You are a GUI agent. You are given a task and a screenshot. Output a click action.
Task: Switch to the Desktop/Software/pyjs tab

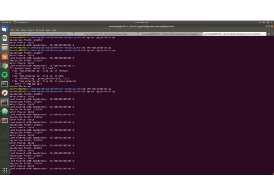pos(106,34)
